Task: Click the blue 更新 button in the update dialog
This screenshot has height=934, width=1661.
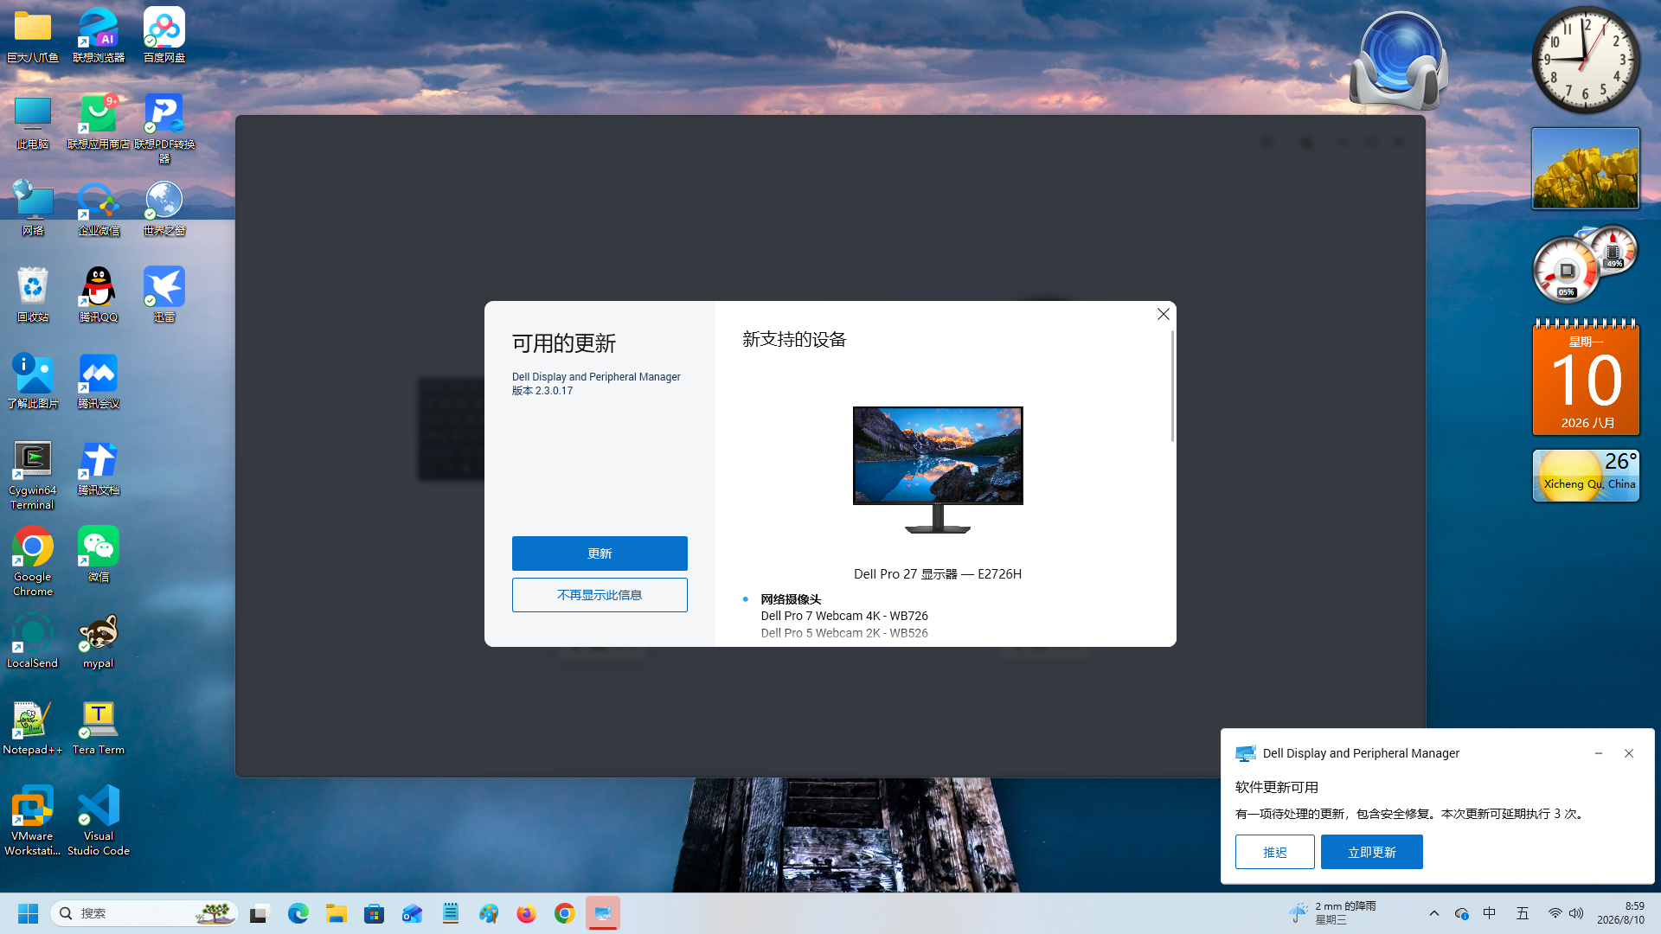Action: click(x=600, y=553)
